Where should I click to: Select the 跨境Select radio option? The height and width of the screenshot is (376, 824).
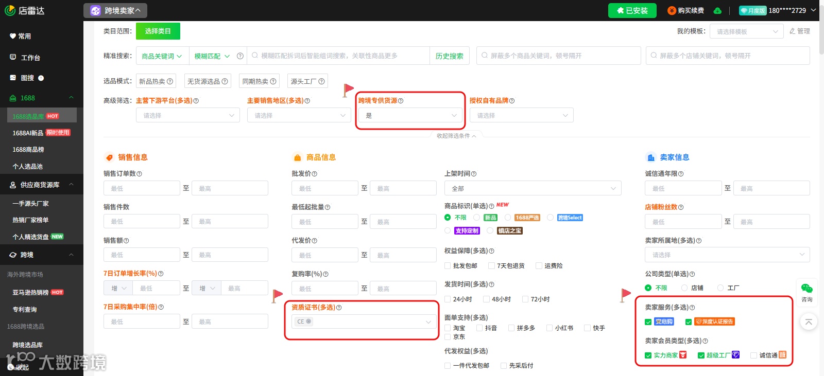[551, 218]
